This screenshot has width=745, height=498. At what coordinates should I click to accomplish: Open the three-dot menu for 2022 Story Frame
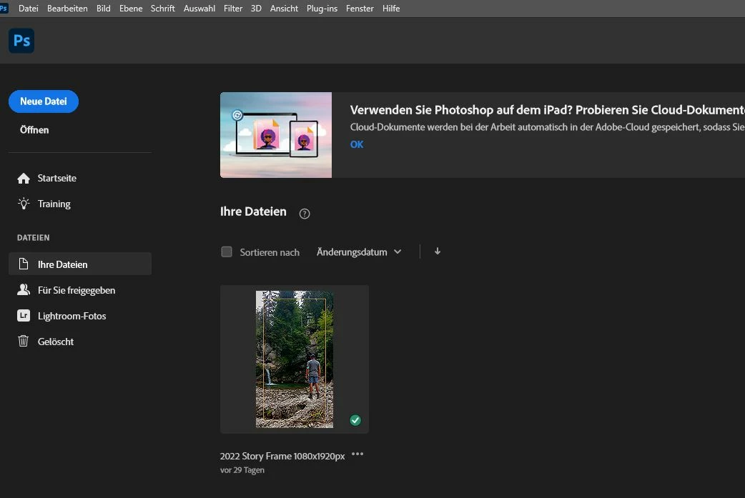tap(357, 454)
